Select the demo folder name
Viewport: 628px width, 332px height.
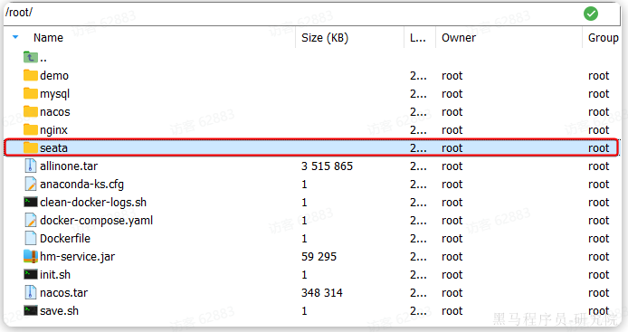(x=54, y=76)
